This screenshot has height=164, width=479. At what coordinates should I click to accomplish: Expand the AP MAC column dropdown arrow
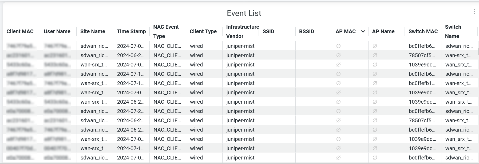[x=363, y=32]
